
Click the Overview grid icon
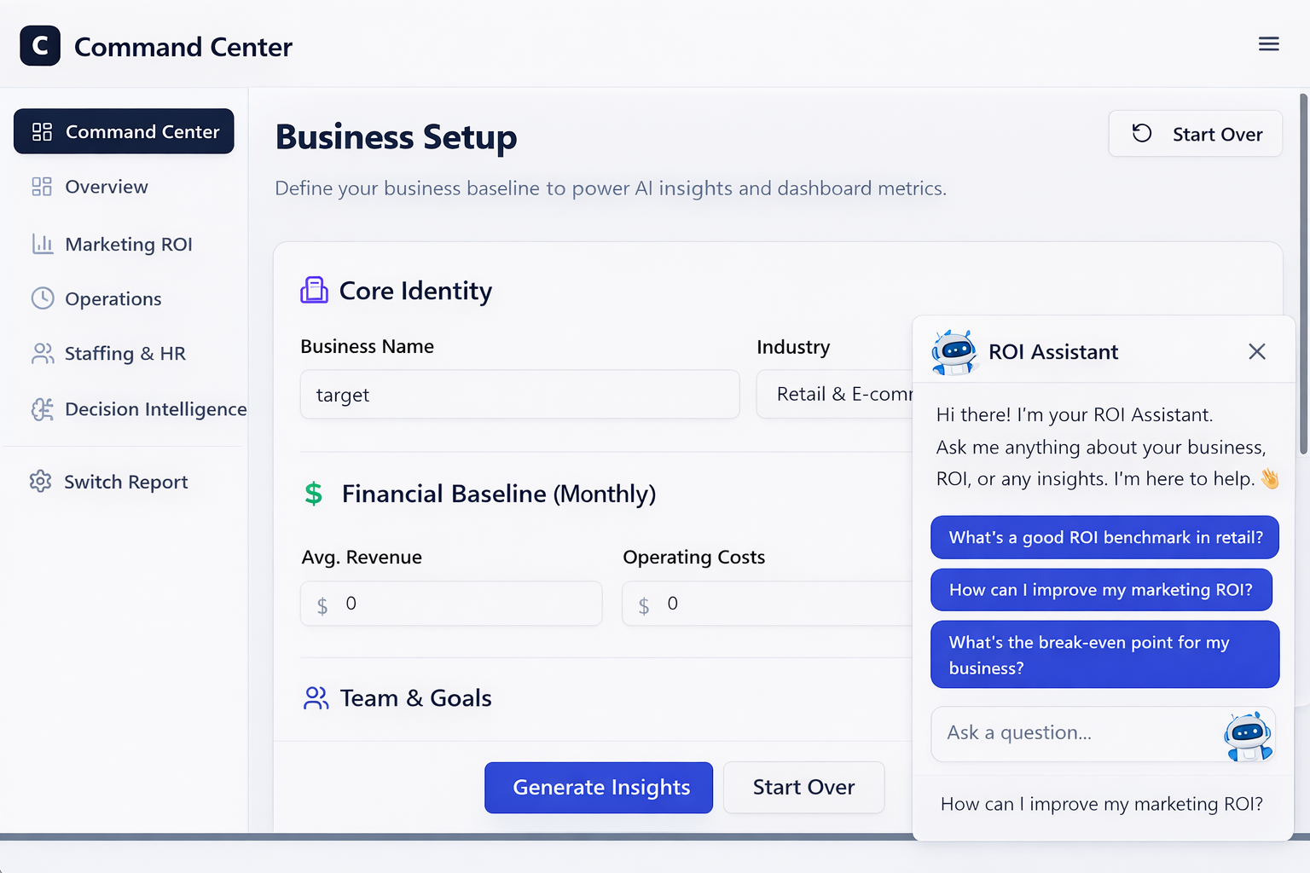click(x=40, y=187)
